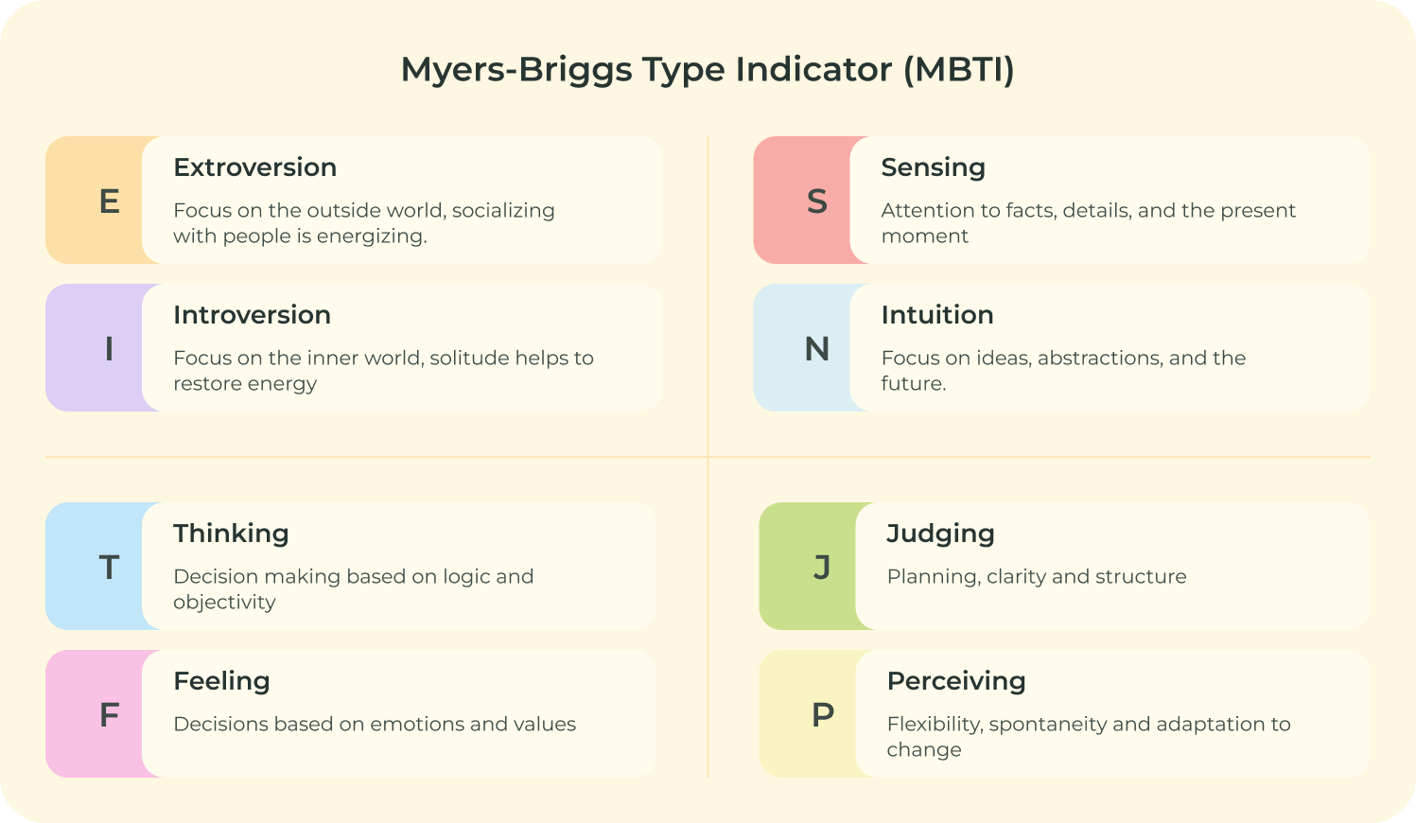This screenshot has height=823, width=1416.
Task: Click 'Decisions based on emotions and values' text
Action: coord(375,725)
